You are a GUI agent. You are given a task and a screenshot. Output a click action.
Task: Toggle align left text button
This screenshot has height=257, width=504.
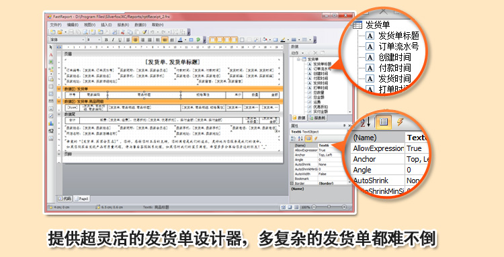128,40
